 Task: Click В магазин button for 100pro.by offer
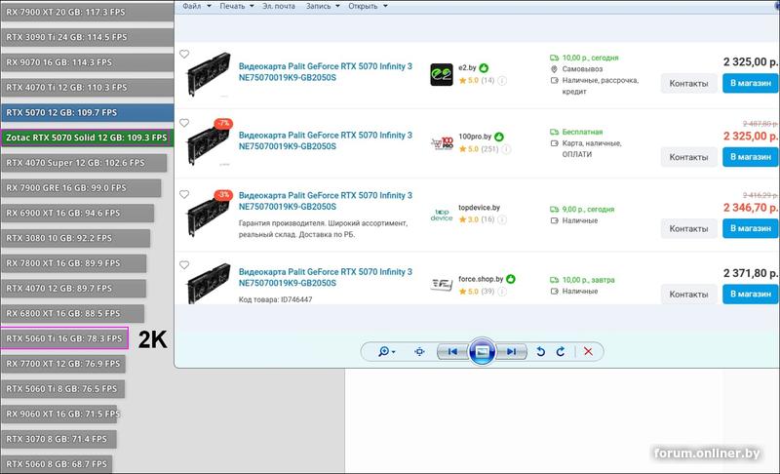point(751,157)
